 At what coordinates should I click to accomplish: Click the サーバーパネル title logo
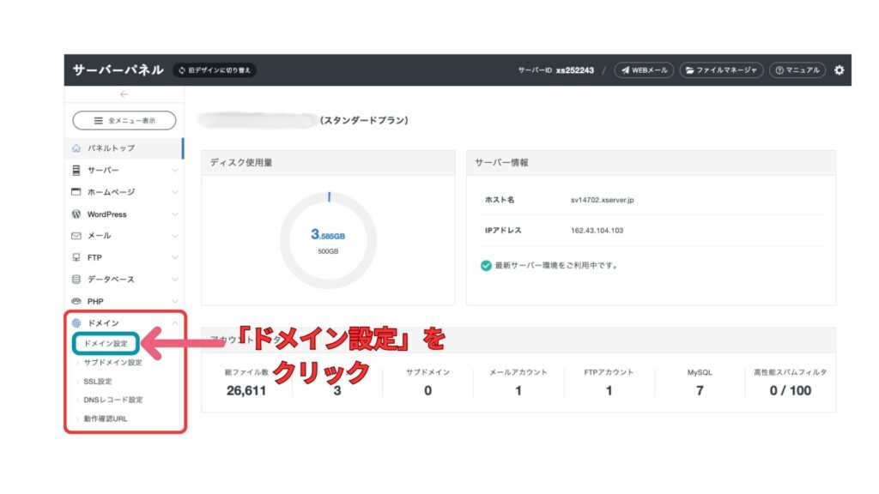pyautogui.click(x=118, y=70)
